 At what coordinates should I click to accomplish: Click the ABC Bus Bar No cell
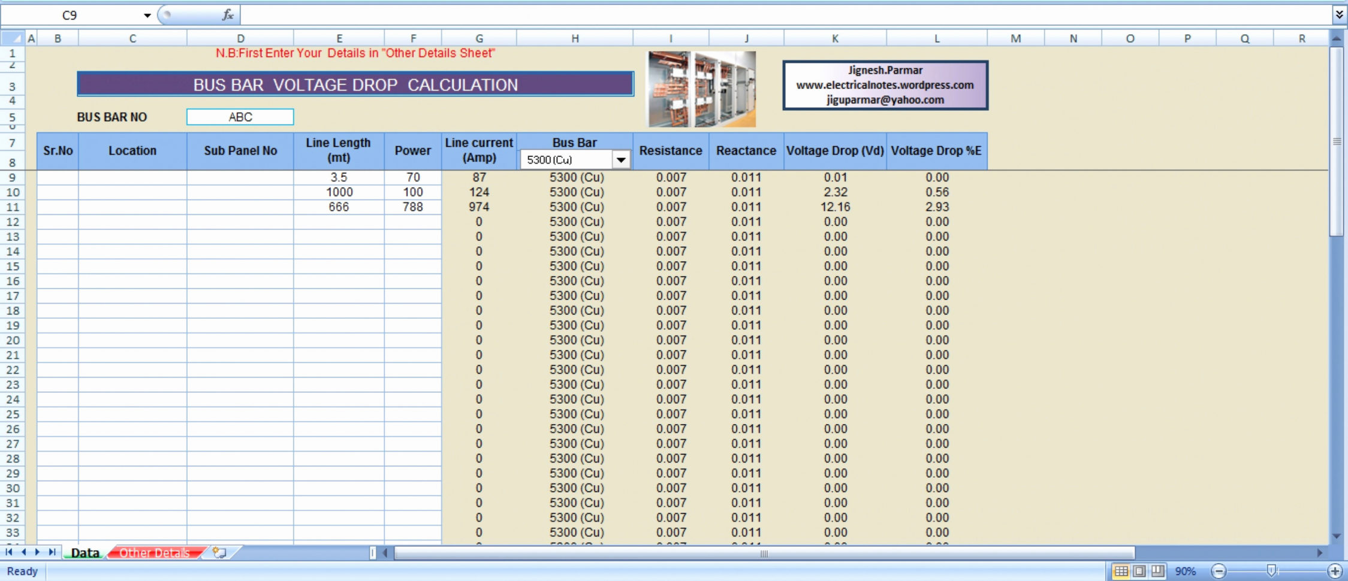pos(240,117)
